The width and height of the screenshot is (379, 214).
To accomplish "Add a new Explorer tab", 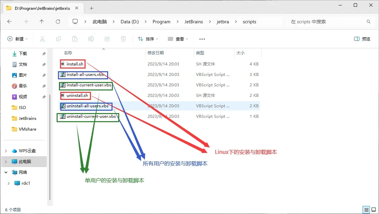I will pyautogui.click(x=91, y=8).
